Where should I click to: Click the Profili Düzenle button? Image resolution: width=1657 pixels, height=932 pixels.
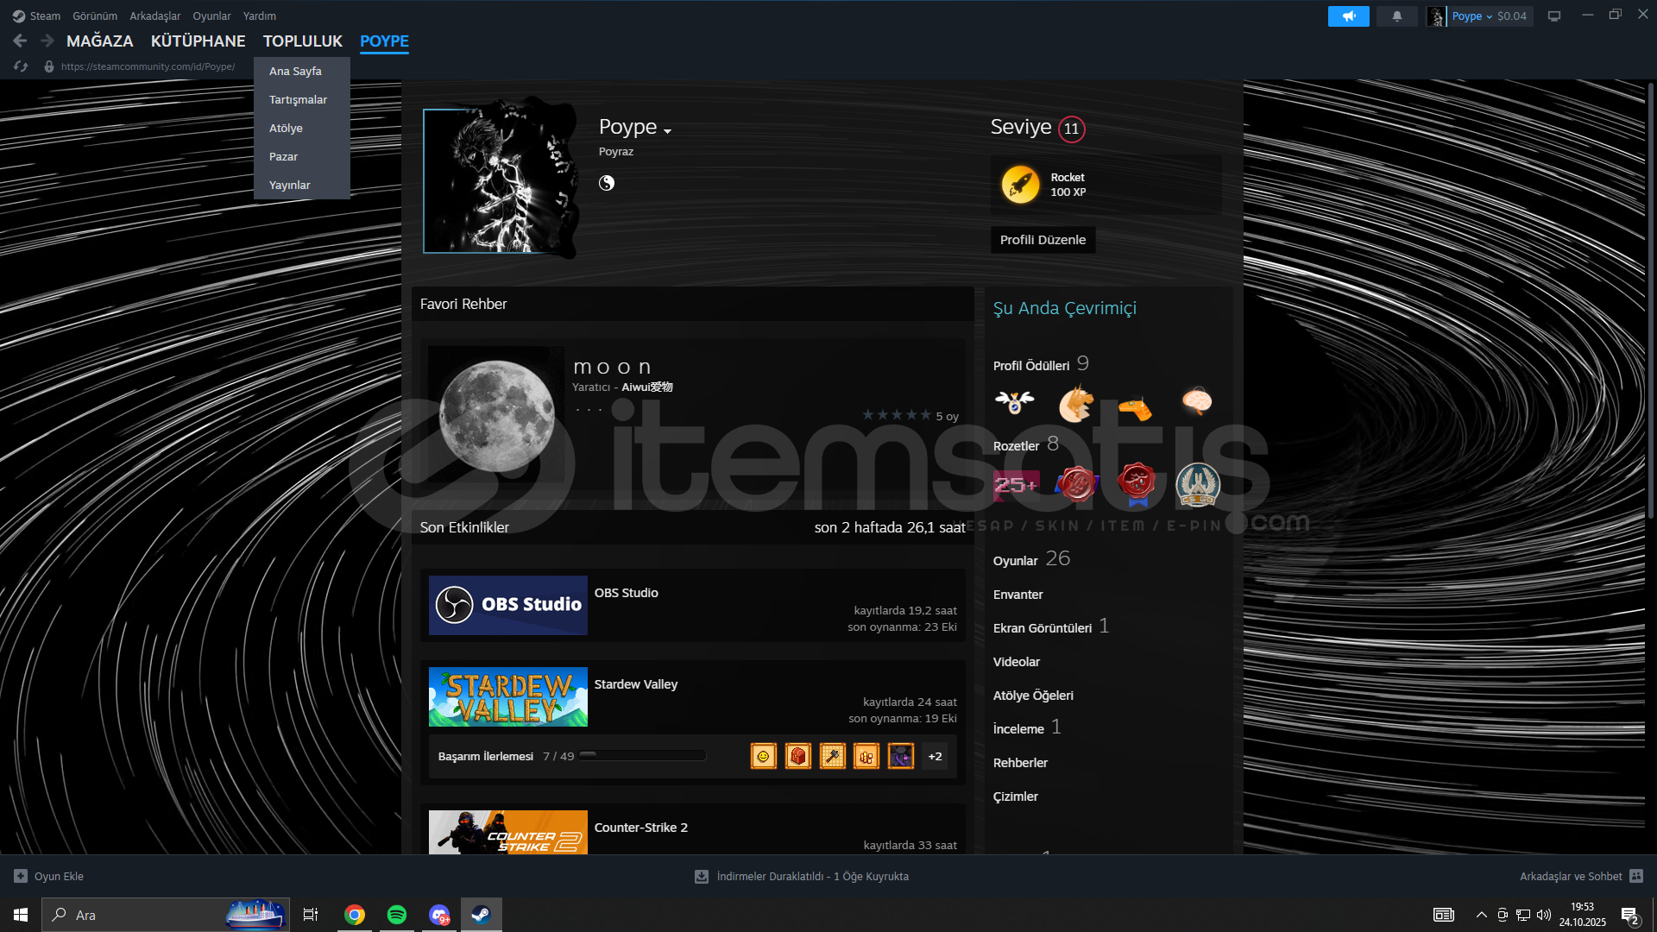pyautogui.click(x=1043, y=240)
